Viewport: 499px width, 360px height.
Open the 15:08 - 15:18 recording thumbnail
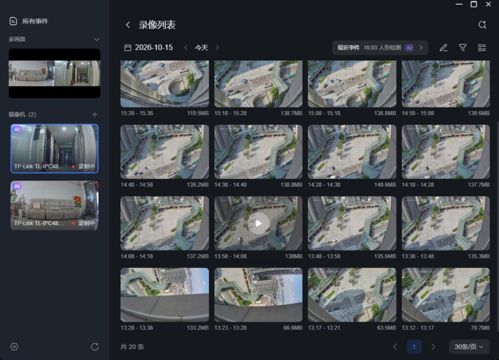click(352, 84)
